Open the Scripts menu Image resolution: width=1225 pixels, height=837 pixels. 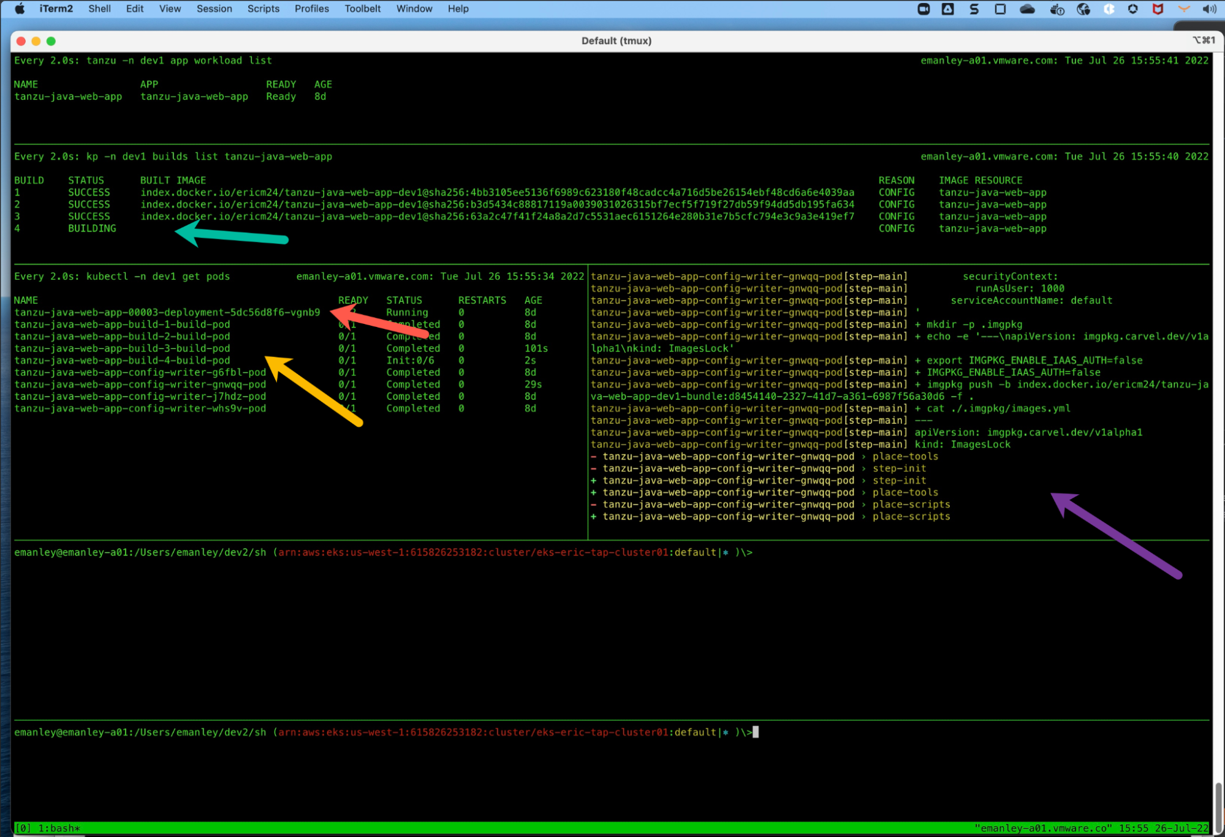[x=263, y=9]
